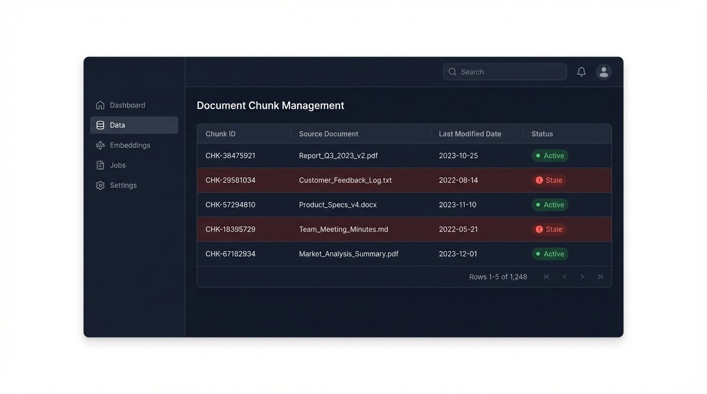Go to the previous page of rows
This screenshot has height=394, width=707.
coord(565,277)
